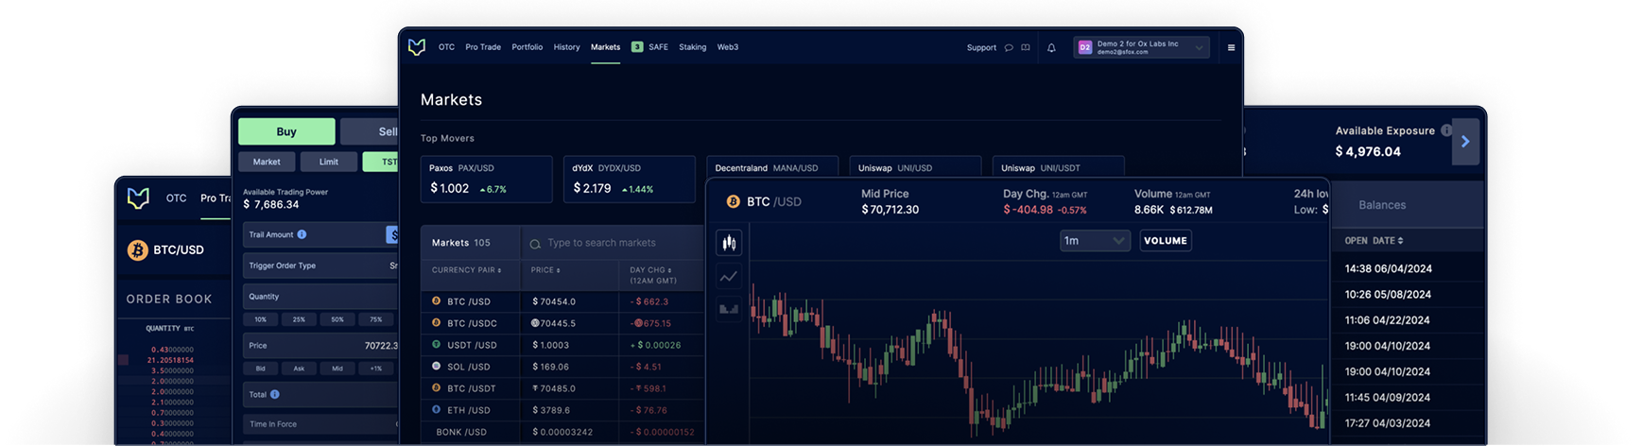
Task: Select depth chart type icon
Action: (729, 309)
